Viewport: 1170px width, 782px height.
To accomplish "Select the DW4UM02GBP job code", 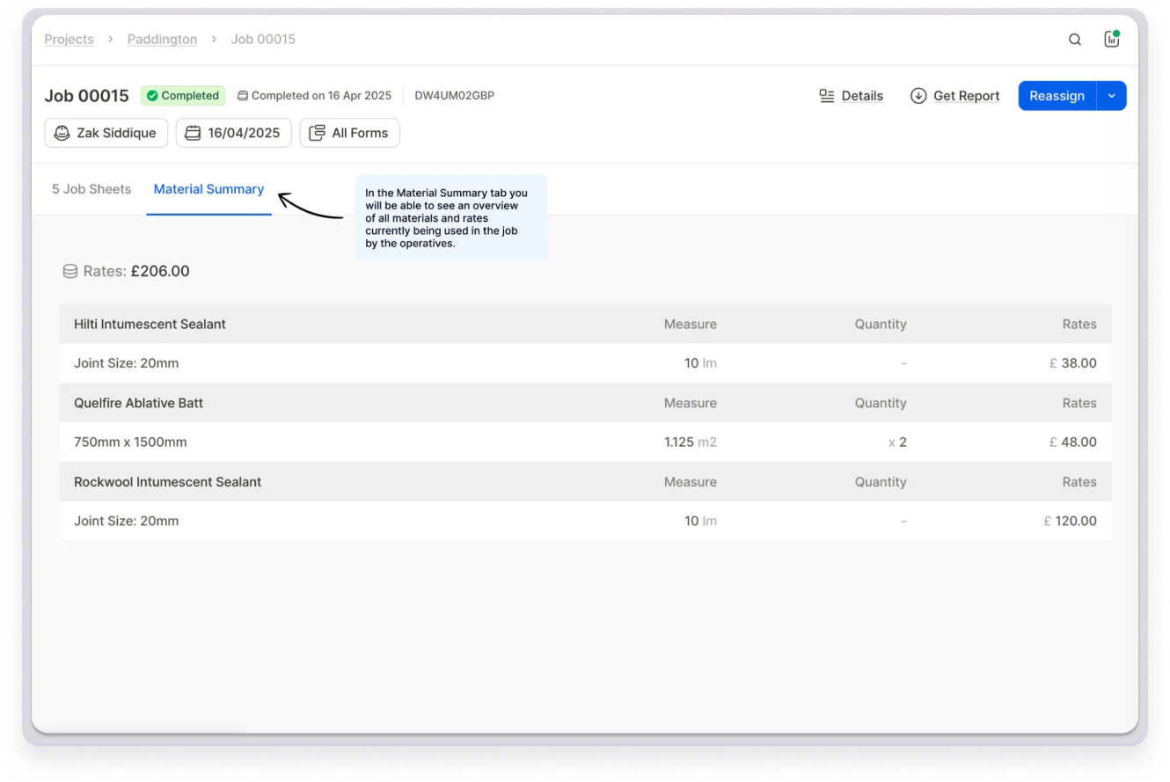I will 454,96.
